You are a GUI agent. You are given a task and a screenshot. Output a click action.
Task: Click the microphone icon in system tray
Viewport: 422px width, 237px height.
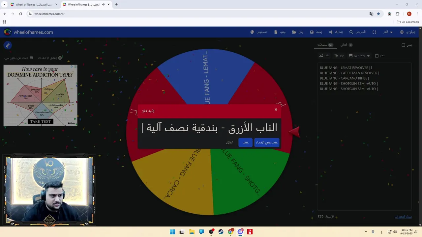pos(373,232)
